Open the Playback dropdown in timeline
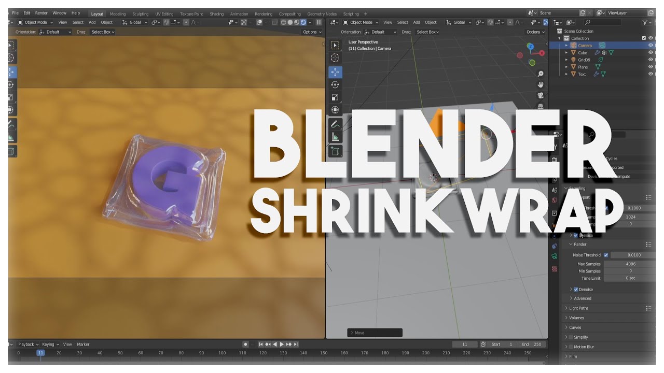 tap(28, 344)
